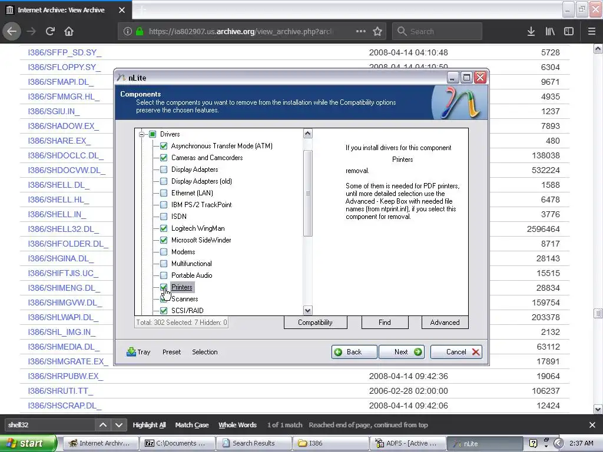This screenshot has width=603, height=452.
Task: Reload the Internet Archive page
Action: point(50,31)
